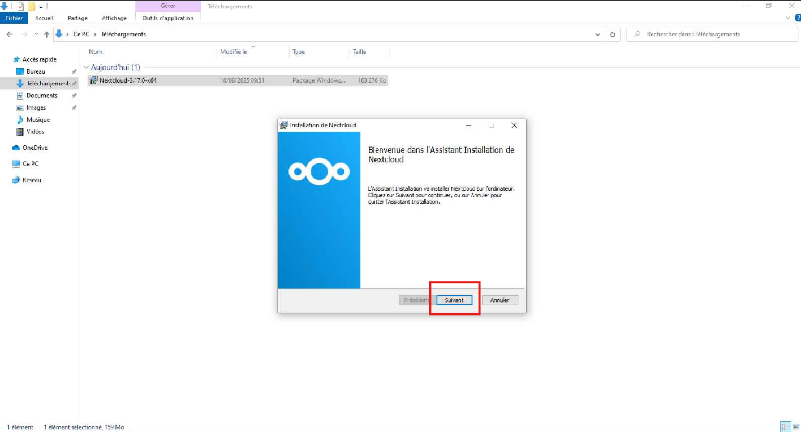
Task: Select Ce PC in navigation pane
Action: tap(31, 164)
